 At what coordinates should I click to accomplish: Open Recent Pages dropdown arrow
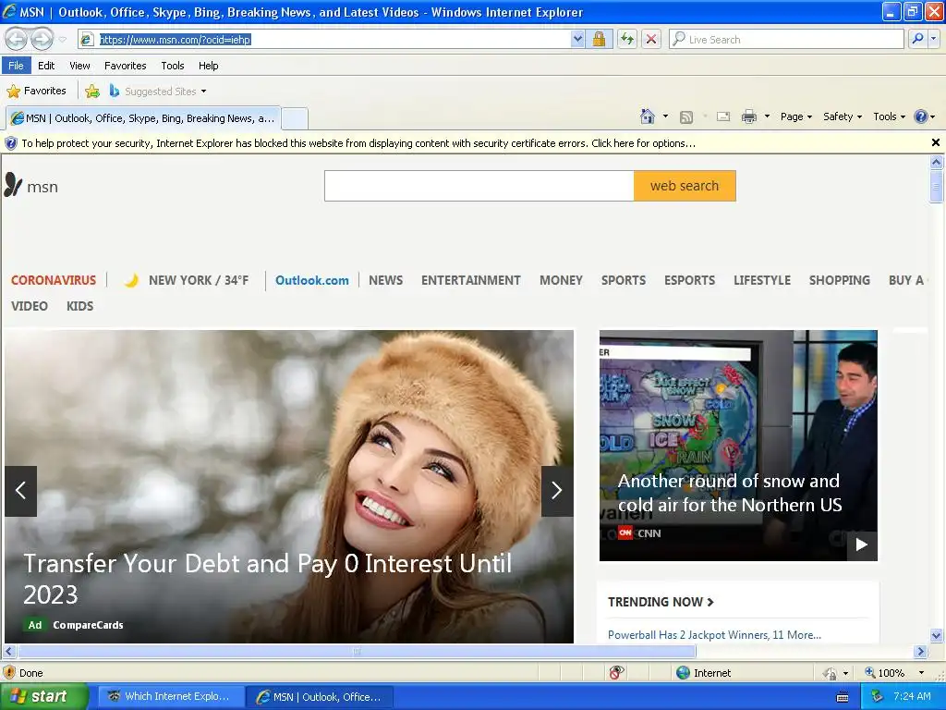[62, 40]
